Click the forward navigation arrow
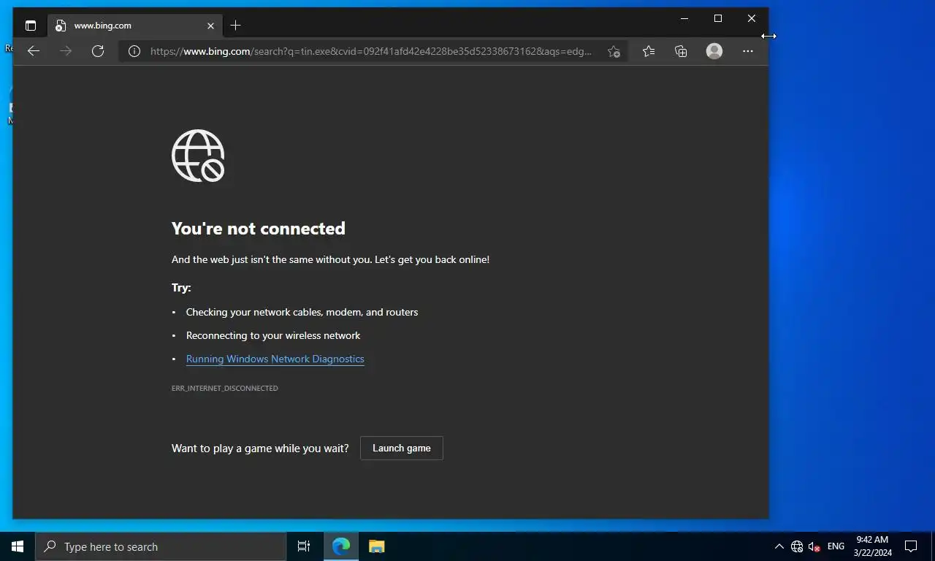935x561 pixels. (x=66, y=51)
